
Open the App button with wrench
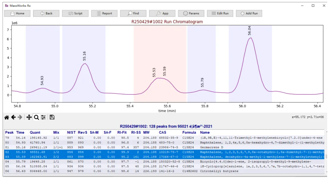coord(162,13)
